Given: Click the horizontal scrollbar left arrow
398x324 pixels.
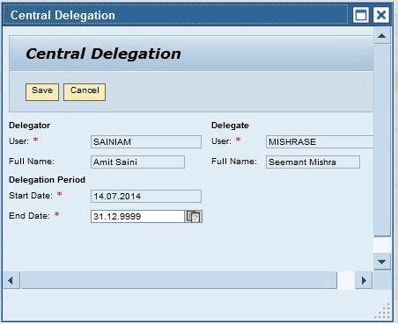Looking at the screenshot, I should (11, 280).
